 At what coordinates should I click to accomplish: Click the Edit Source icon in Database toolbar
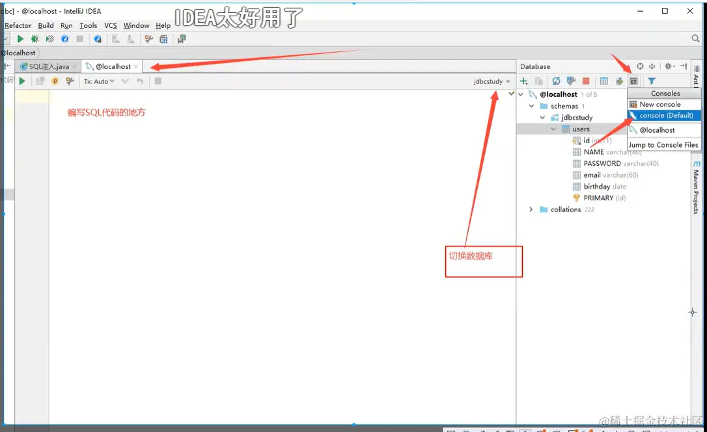click(x=620, y=81)
